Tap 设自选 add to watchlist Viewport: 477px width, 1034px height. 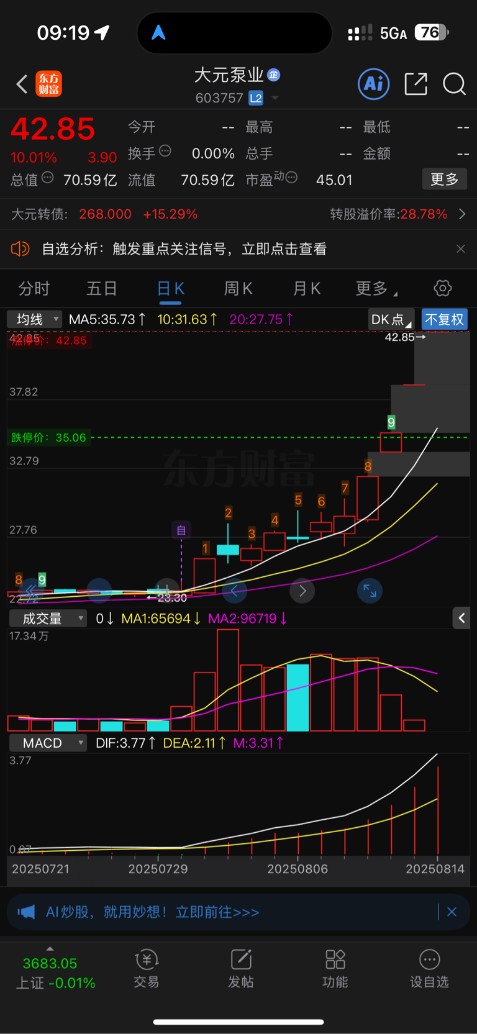tap(429, 969)
